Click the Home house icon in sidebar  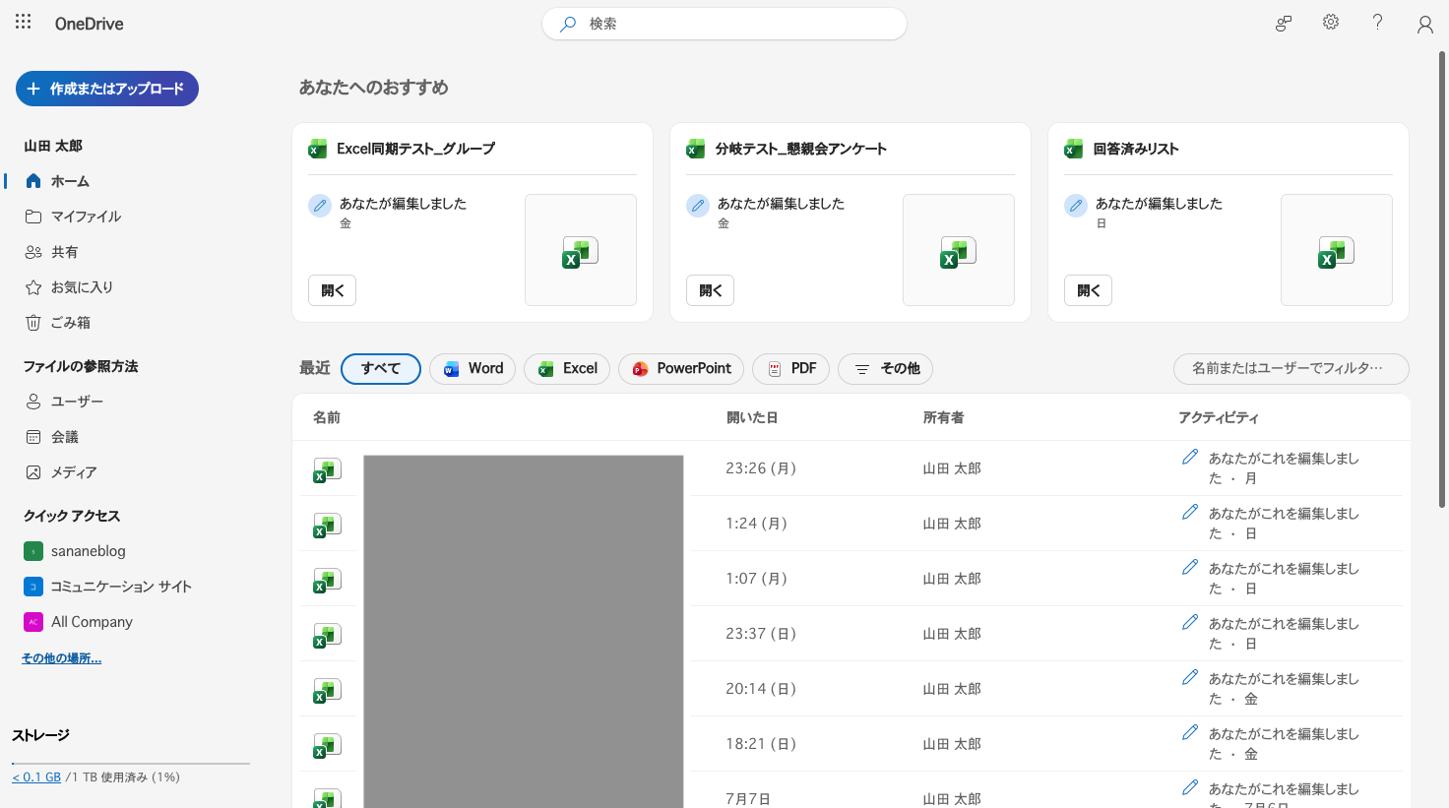click(33, 181)
